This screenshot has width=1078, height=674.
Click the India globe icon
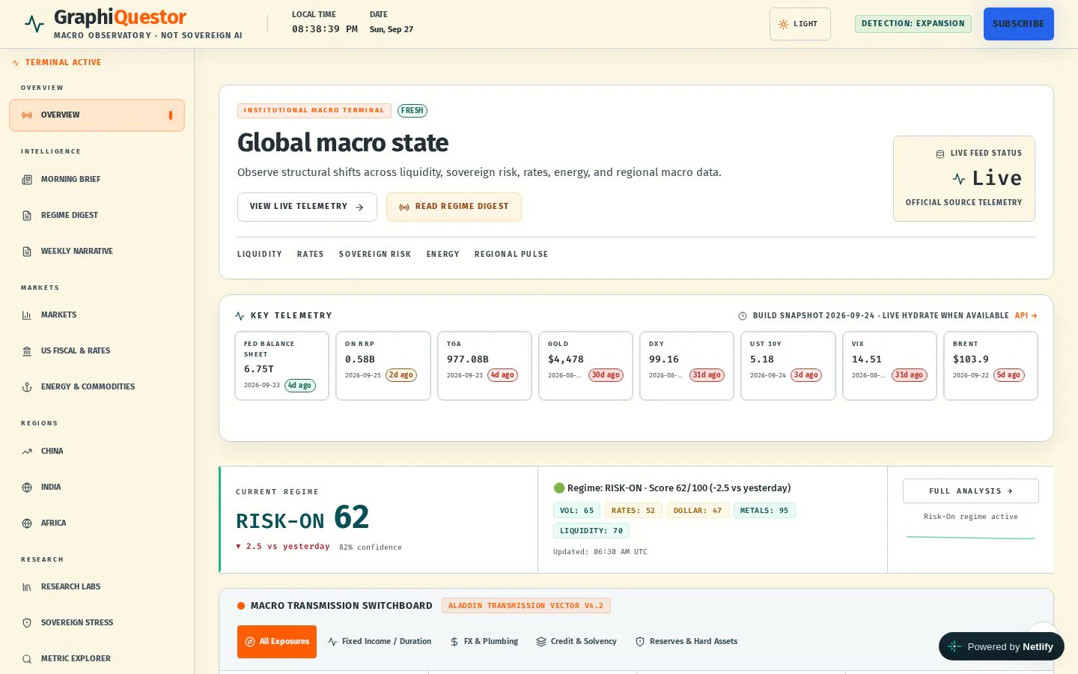[x=27, y=488]
